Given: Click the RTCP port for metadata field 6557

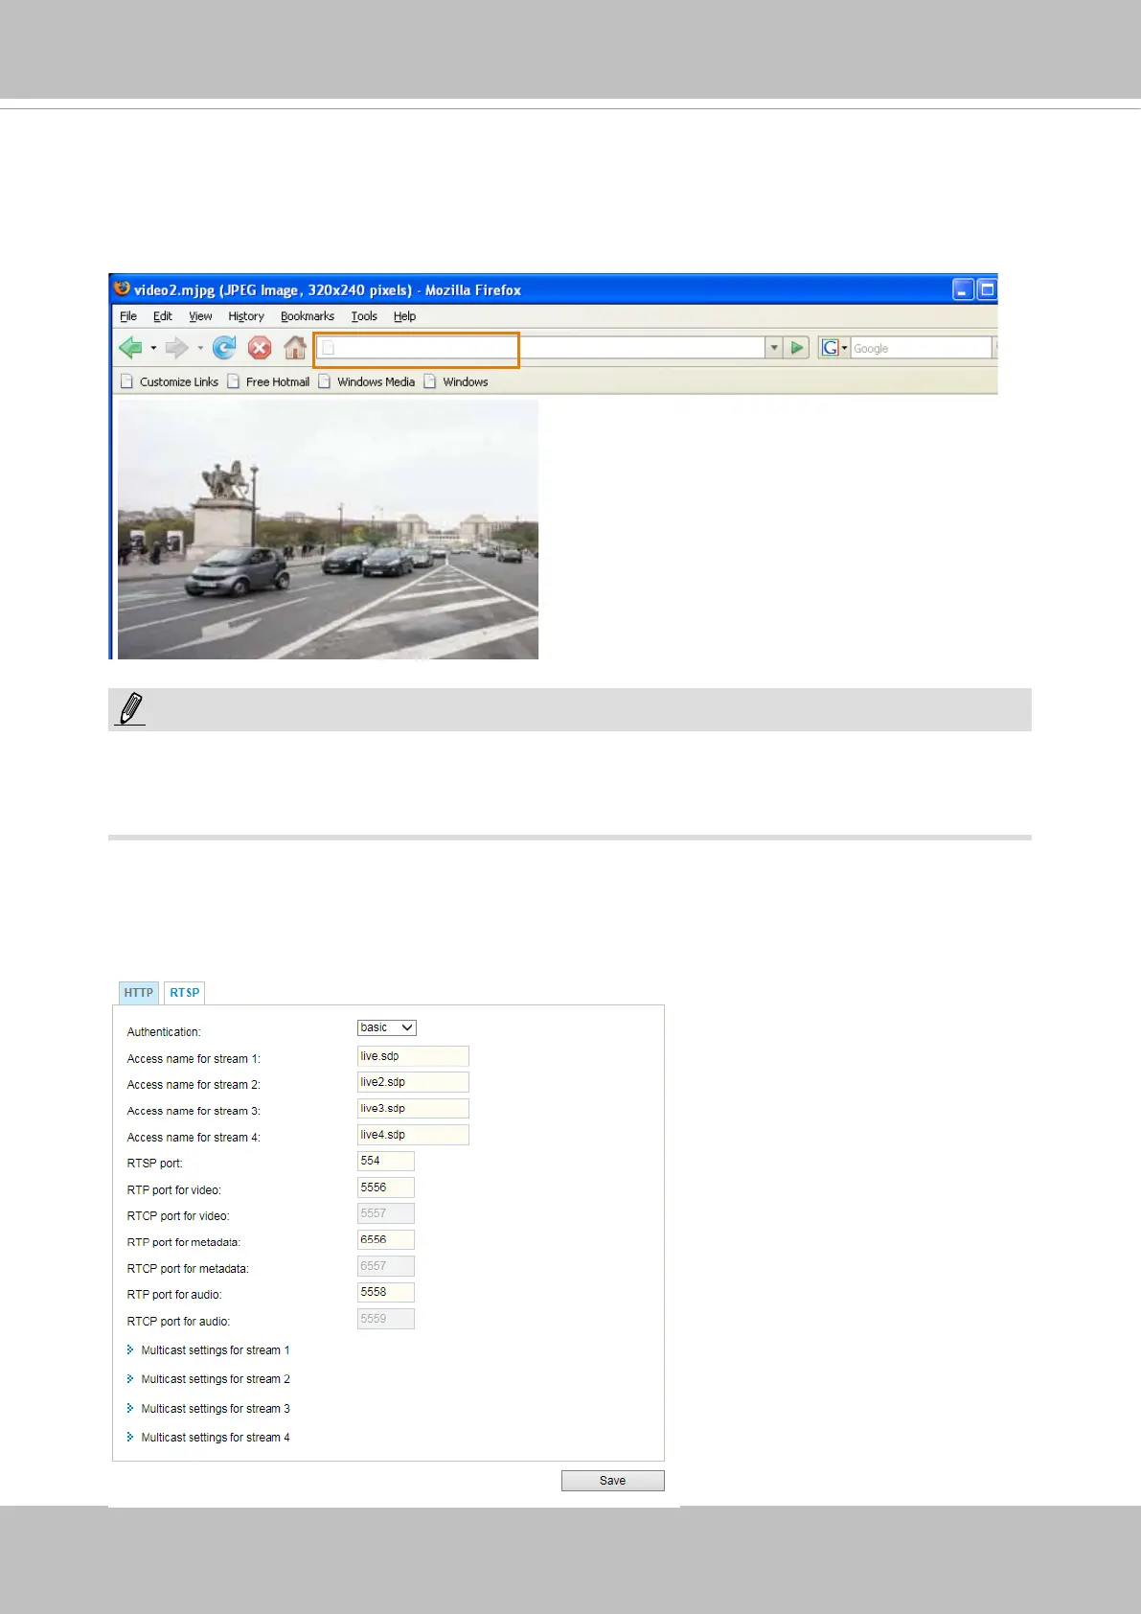Looking at the screenshot, I should pyautogui.click(x=386, y=1266).
